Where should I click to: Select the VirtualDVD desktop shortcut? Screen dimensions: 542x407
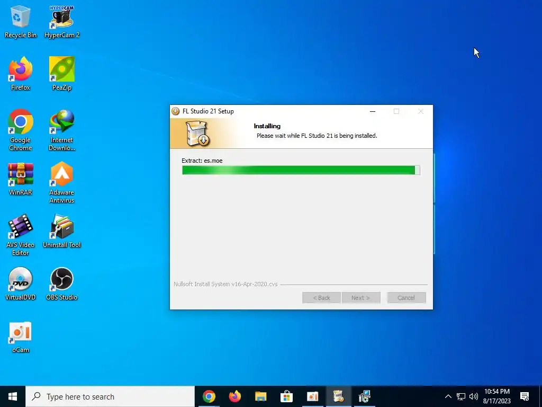(x=21, y=284)
